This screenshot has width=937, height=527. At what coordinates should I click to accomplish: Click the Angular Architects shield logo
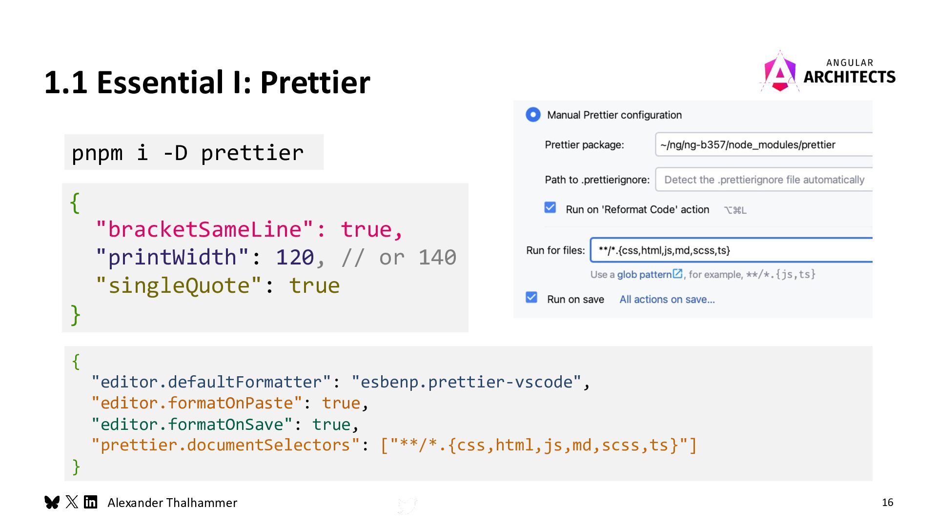click(780, 72)
